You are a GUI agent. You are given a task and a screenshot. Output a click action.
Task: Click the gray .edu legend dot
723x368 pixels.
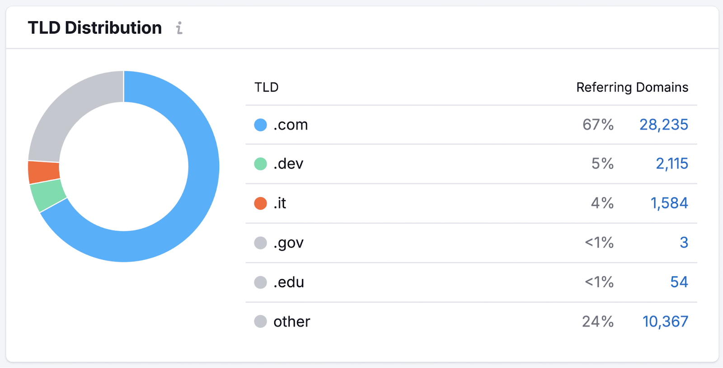tap(260, 282)
